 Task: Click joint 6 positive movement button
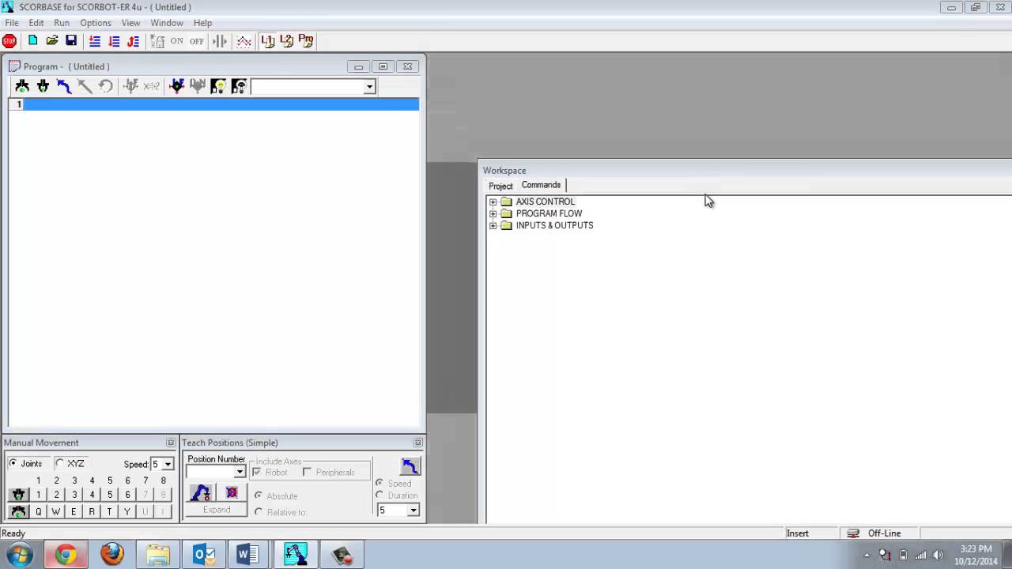[127, 495]
